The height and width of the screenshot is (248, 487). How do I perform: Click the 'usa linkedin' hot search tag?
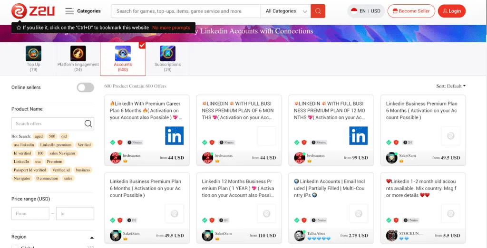pos(24,144)
